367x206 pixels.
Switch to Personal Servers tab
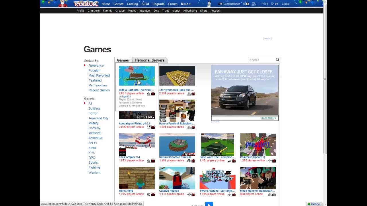pyautogui.click(x=150, y=60)
